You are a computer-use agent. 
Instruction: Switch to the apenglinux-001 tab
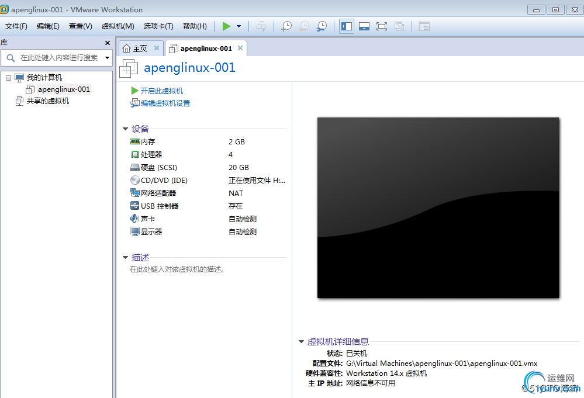pyautogui.click(x=206, y=49)
